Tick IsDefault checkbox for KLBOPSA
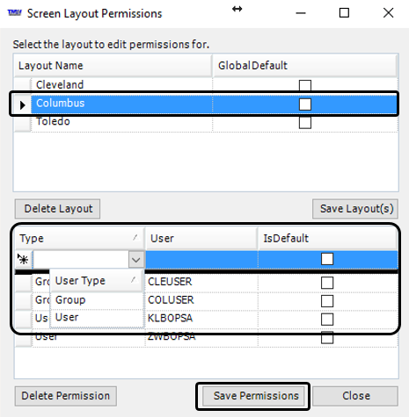The width and height of the screenshot is (409, 417). (x=327, y=320)
